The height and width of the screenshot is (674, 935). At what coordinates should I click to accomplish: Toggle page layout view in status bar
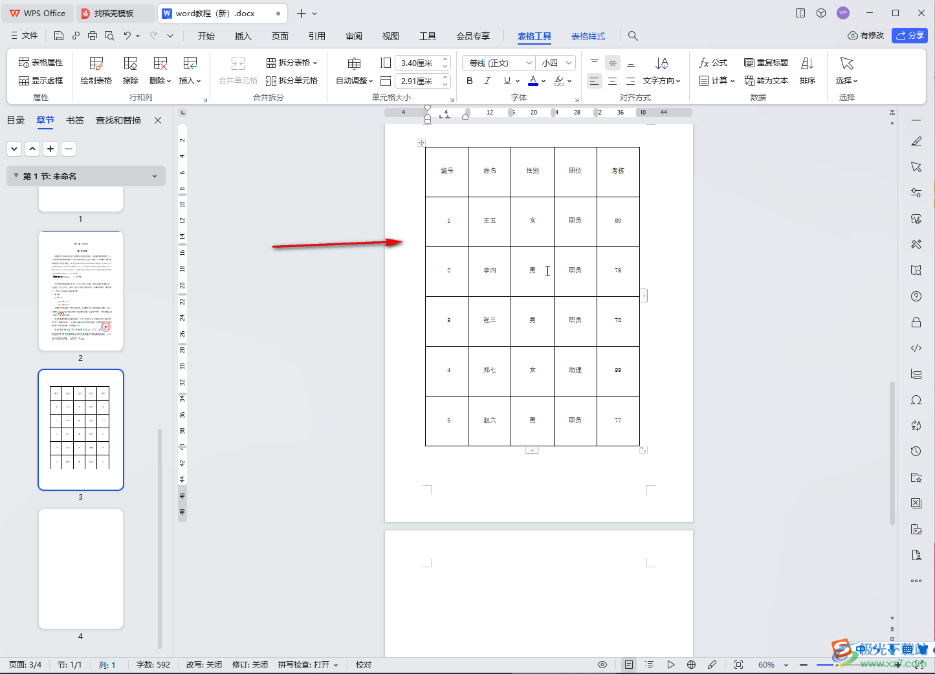628,664
